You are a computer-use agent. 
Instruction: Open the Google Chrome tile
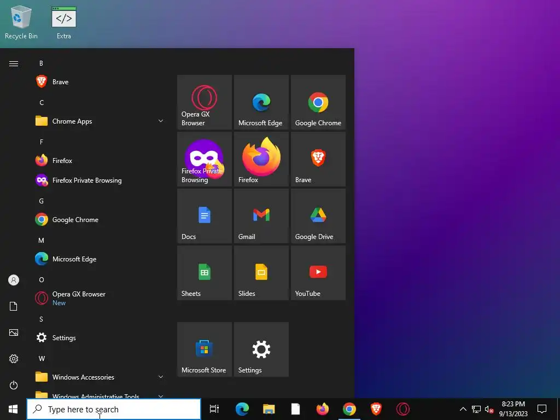pyautogui.click(x=318, y=102)
